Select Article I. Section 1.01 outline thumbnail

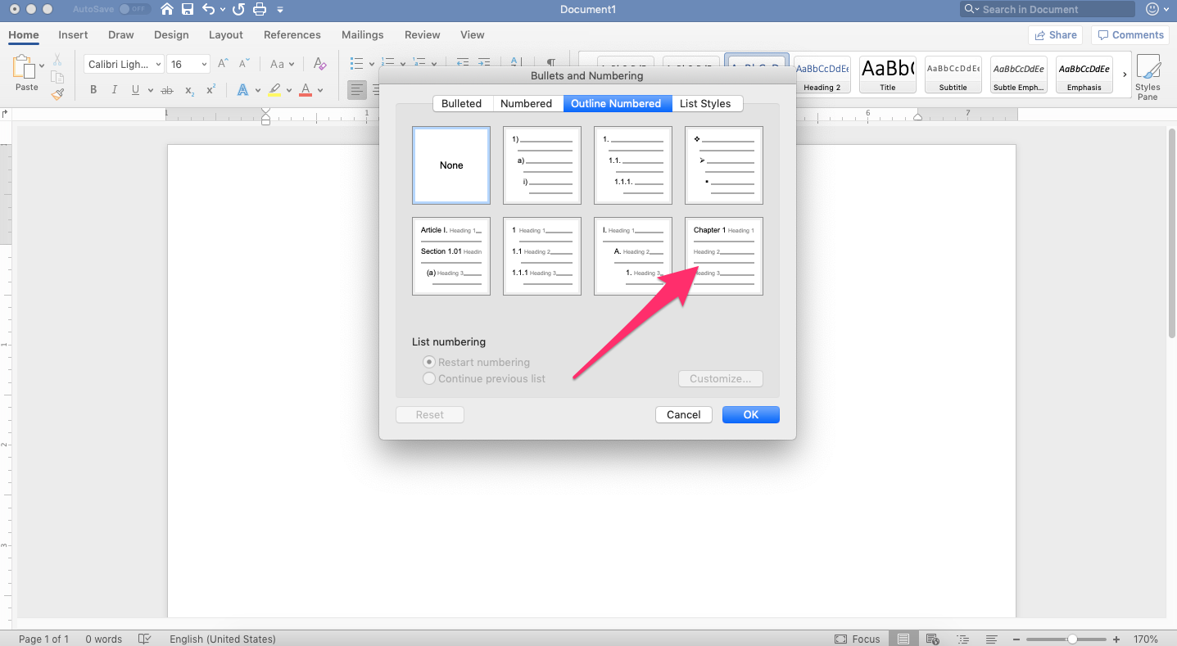pyautogui.click(x=451, y=256)
